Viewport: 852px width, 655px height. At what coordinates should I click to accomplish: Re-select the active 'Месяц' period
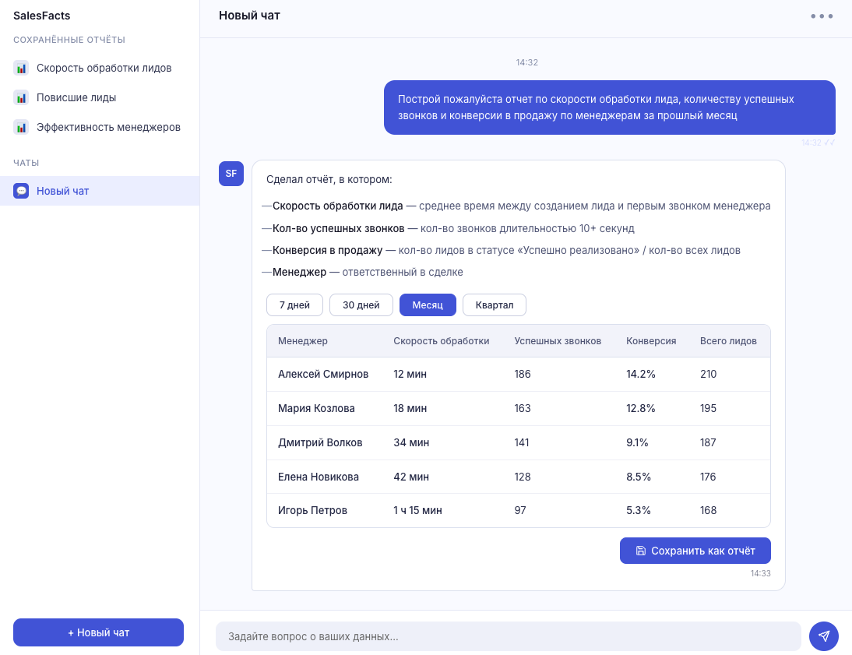(x=428, y=305)
